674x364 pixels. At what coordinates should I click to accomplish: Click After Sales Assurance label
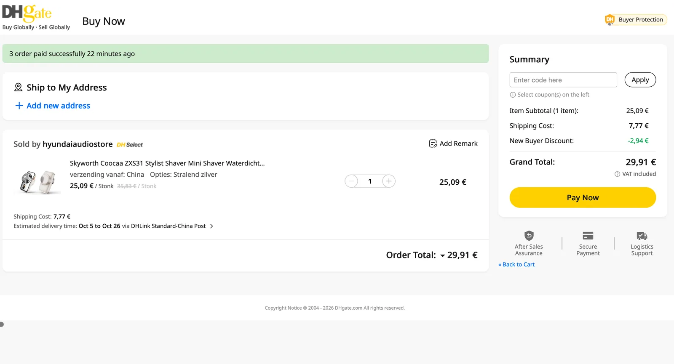[x=529, y=250]
